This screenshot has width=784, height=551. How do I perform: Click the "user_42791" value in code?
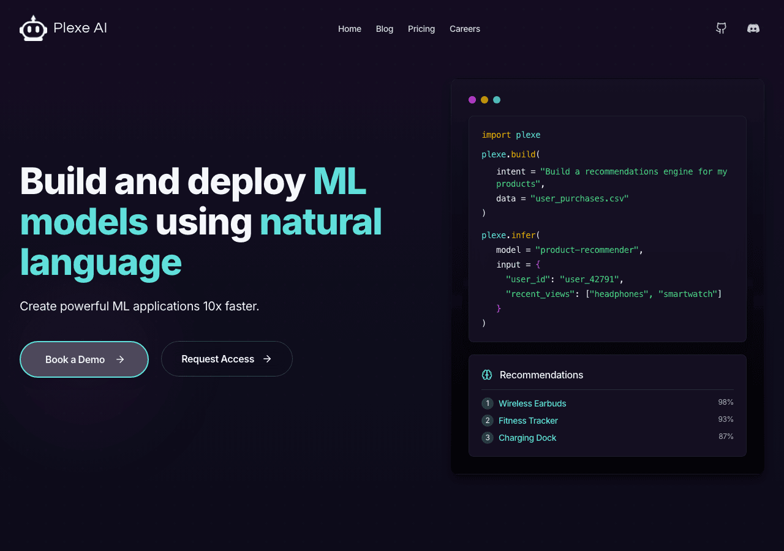click(589, 279)
